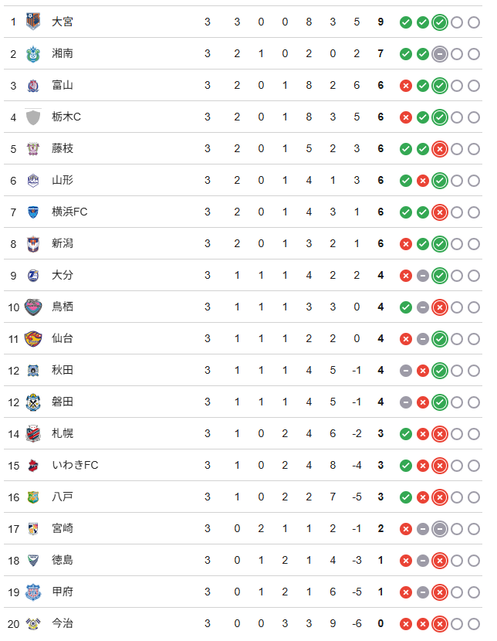
Task: Open the 横浜FC team name link
Action: 69,212
